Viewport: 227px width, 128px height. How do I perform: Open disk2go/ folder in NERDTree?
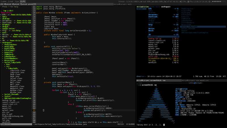tap(6, 18)
